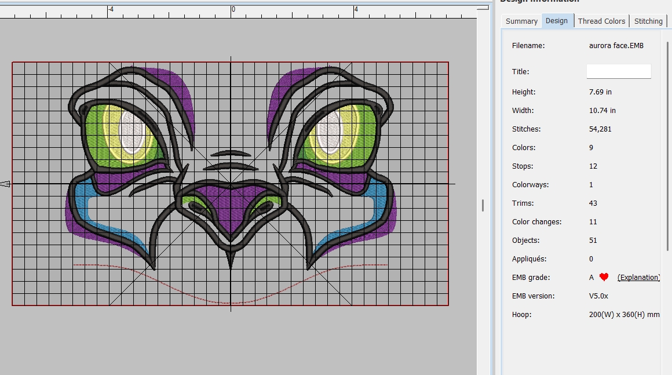Click the aurora face.EMB filename value

616,45
